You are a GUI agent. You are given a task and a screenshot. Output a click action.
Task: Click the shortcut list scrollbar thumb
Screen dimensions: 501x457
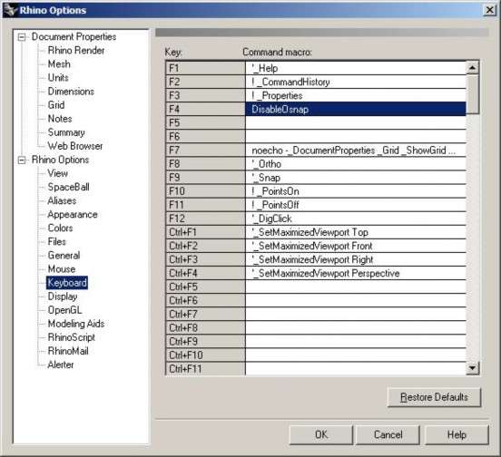[472, 93]
